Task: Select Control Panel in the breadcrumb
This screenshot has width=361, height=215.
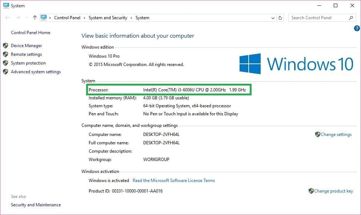Action: pos(67,18)
